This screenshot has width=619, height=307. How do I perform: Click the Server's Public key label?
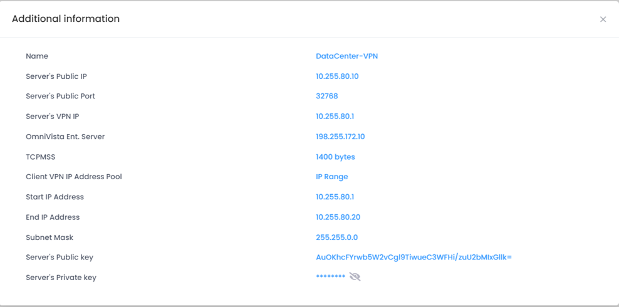click(60, 258)
